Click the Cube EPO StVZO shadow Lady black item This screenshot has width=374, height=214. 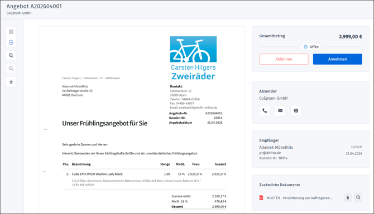97,174
